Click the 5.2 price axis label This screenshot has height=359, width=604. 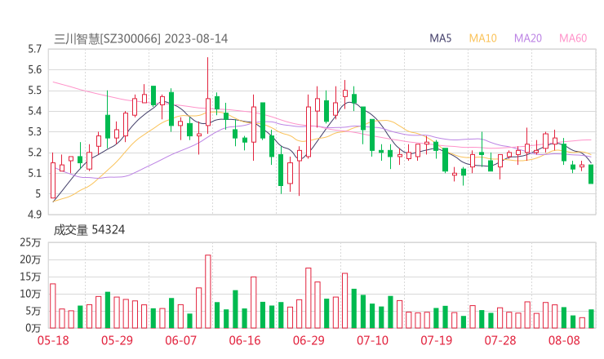coord(34,153)
